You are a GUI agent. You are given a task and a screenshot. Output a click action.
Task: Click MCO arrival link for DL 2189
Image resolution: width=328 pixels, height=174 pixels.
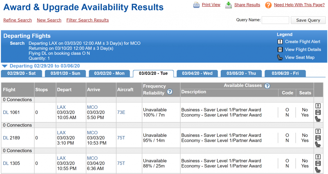point(92,133)
